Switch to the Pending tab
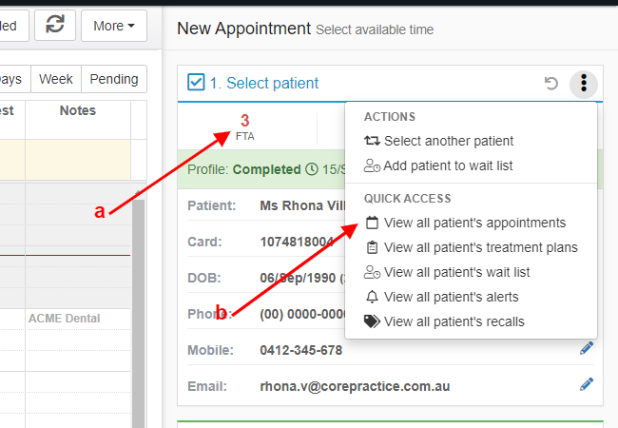Screen dimensions: 618x428 click(114, 79)
